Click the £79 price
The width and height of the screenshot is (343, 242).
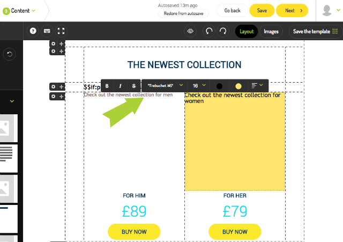235,211
